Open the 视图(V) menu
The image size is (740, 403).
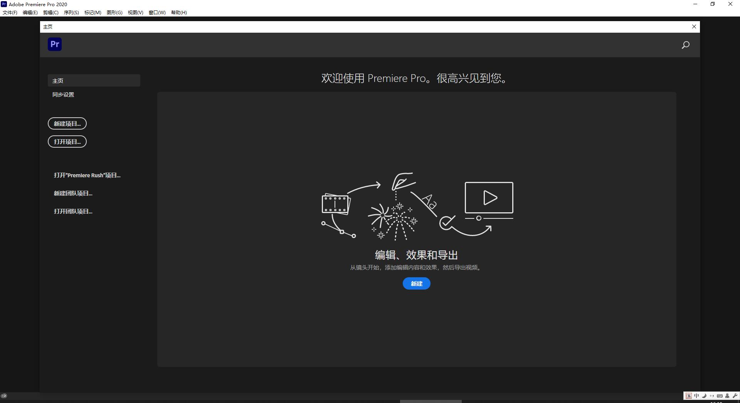point(136,12)
